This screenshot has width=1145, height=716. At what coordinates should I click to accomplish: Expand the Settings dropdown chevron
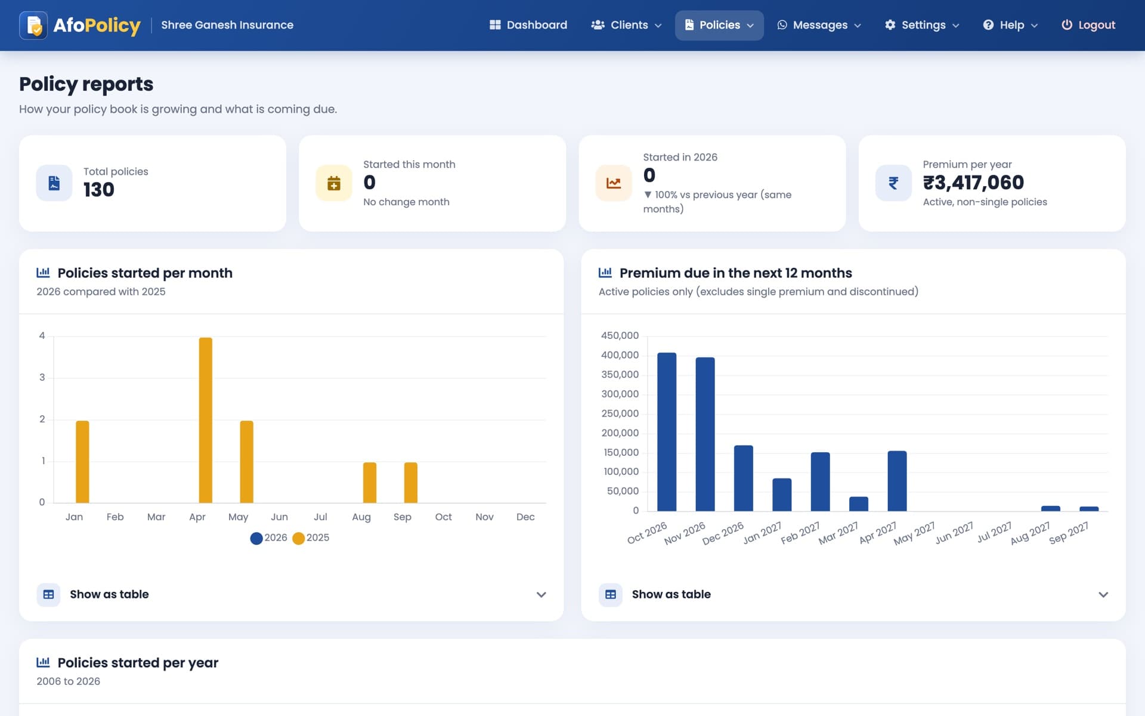pyautogui.click(x=956, y=26)
